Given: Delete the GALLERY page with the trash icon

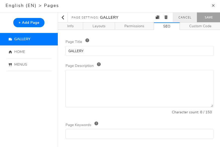Looking at the screenshot, I should (166, 17).
